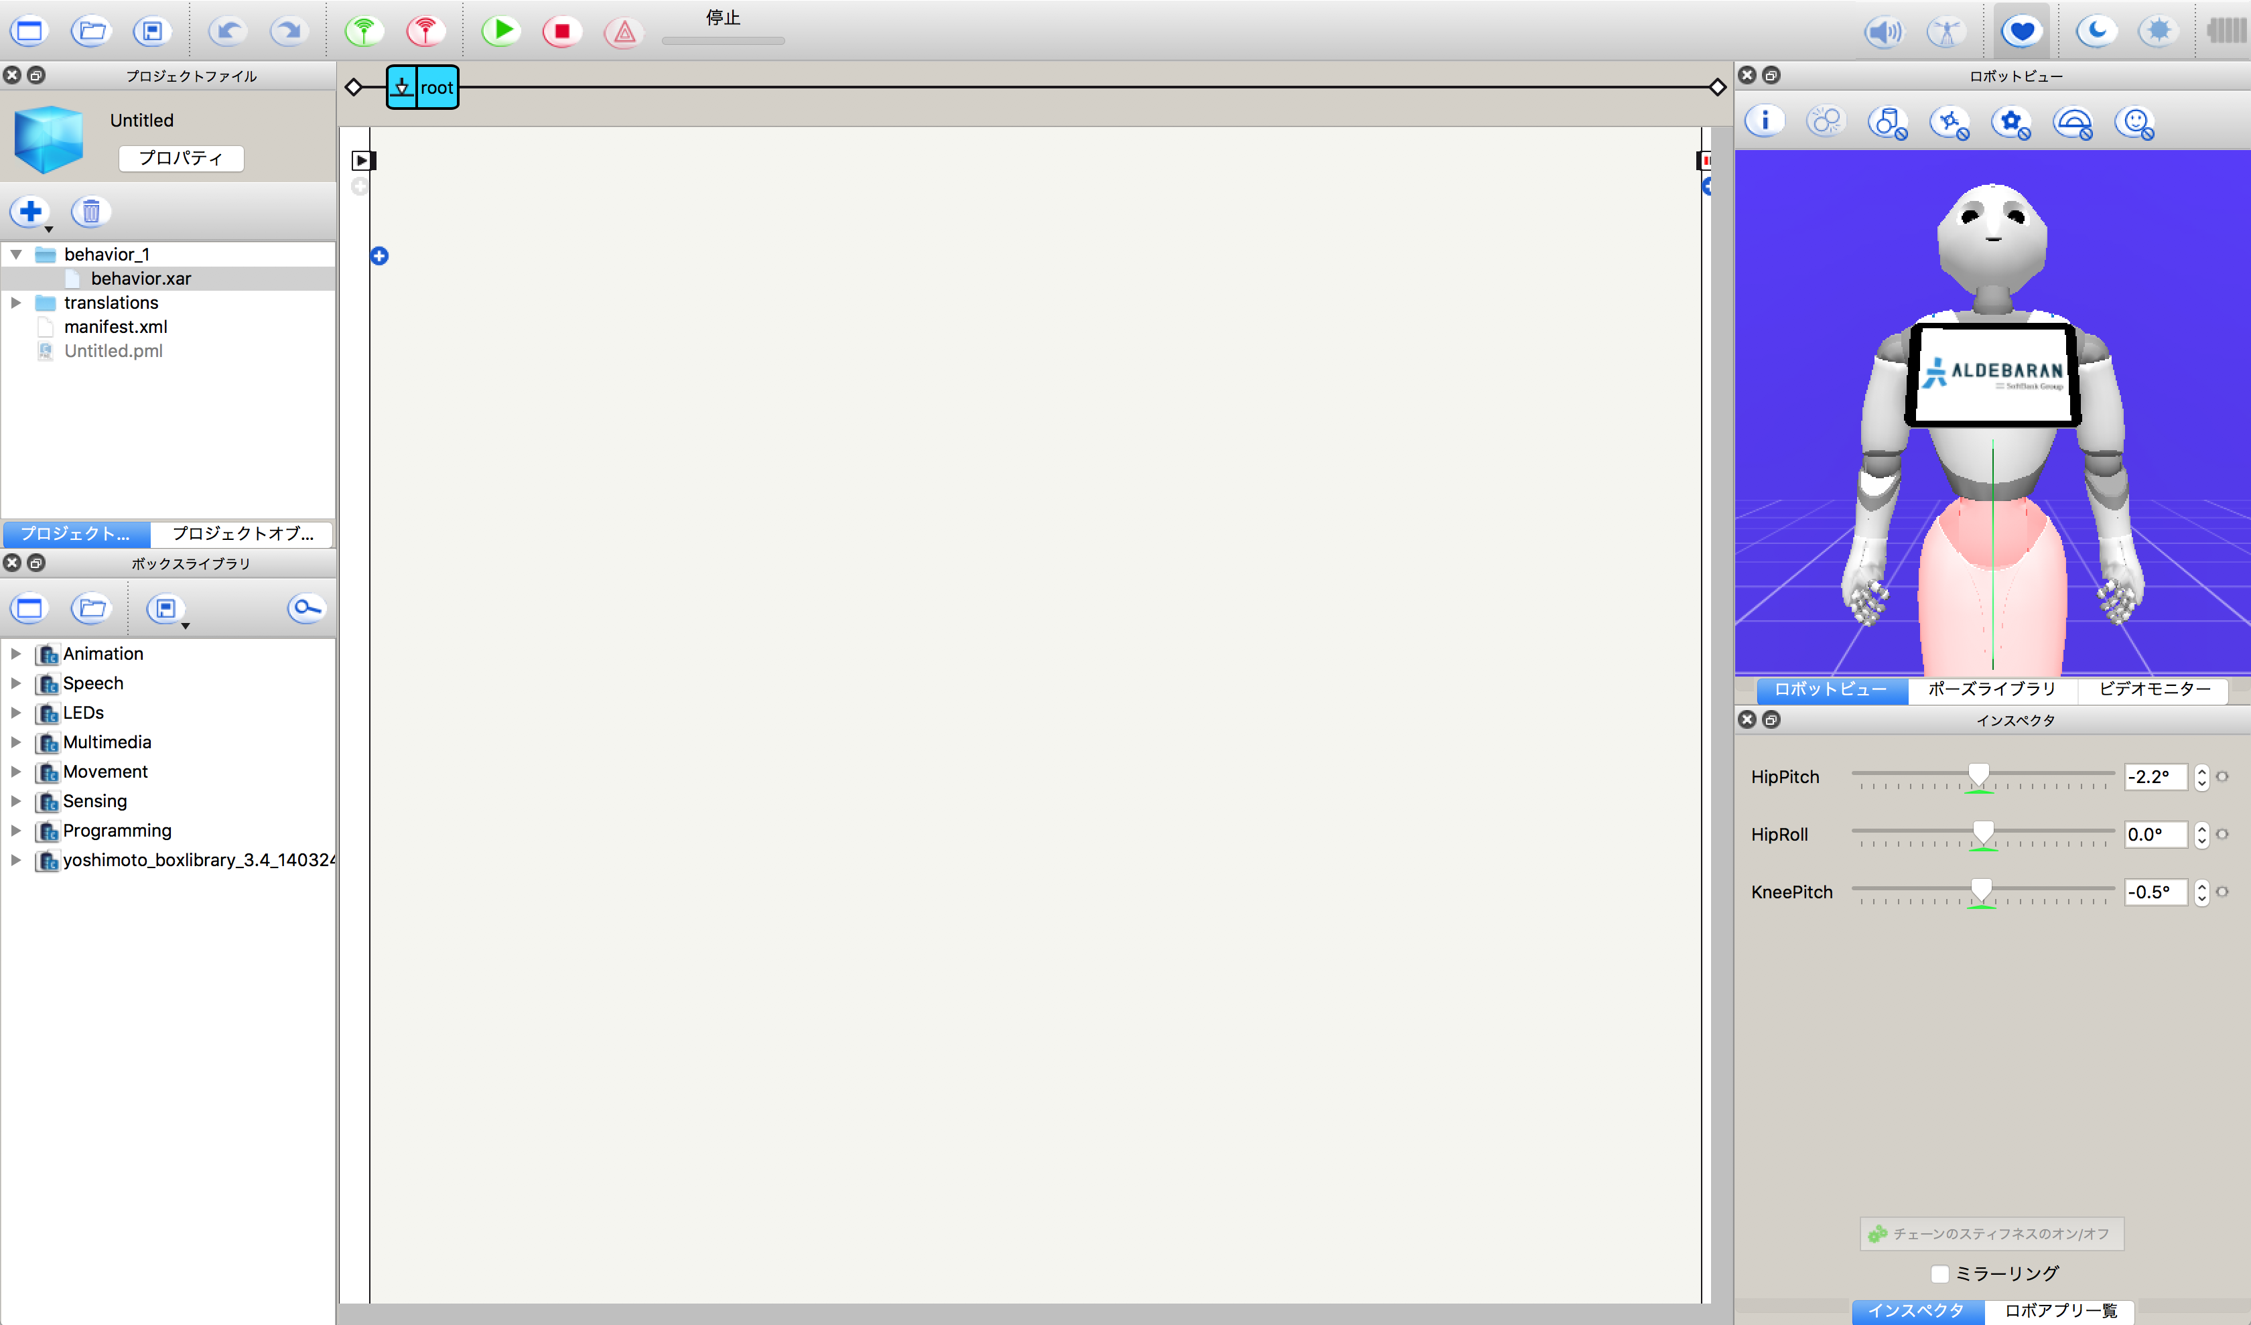Screen dimensions: 2251x1325
Task: Click チェーンのスティフネスのオン/オフ button
Action: [1992, 1233]
